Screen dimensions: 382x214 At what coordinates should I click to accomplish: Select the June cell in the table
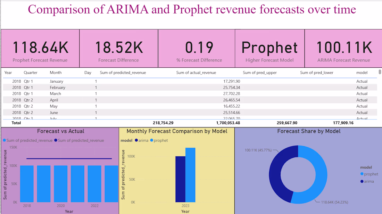coord(54,113)
